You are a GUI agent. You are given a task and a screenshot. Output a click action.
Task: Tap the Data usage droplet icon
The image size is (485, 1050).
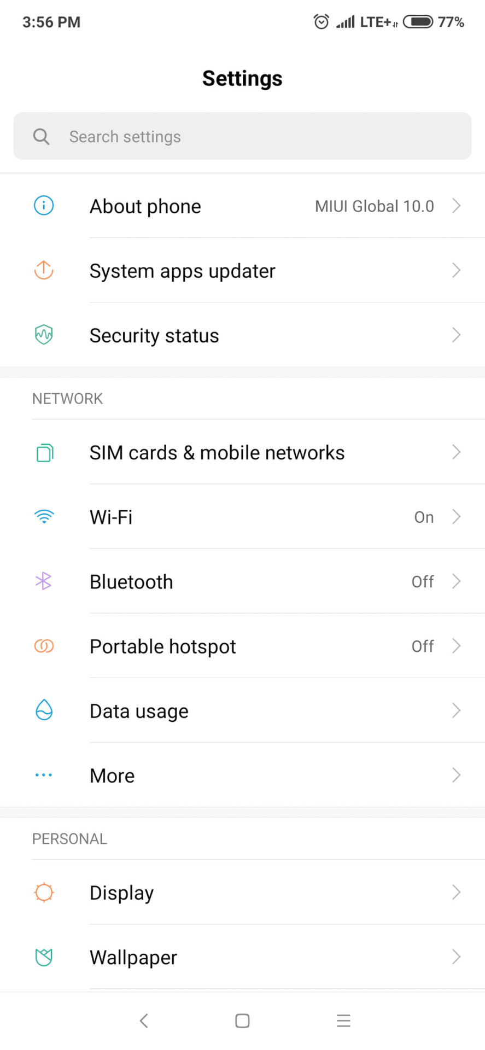44,710
